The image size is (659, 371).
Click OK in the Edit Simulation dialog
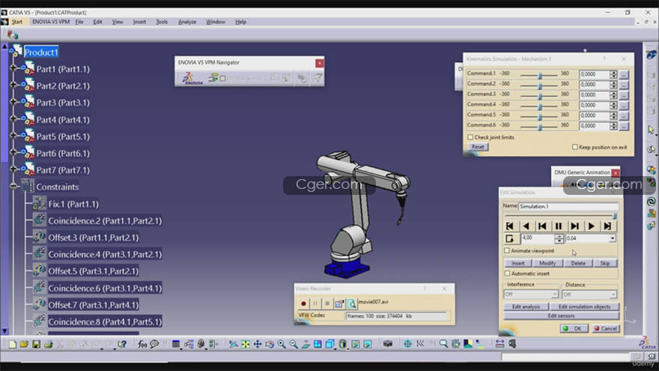pyautogui.click(x=574, y=328)
